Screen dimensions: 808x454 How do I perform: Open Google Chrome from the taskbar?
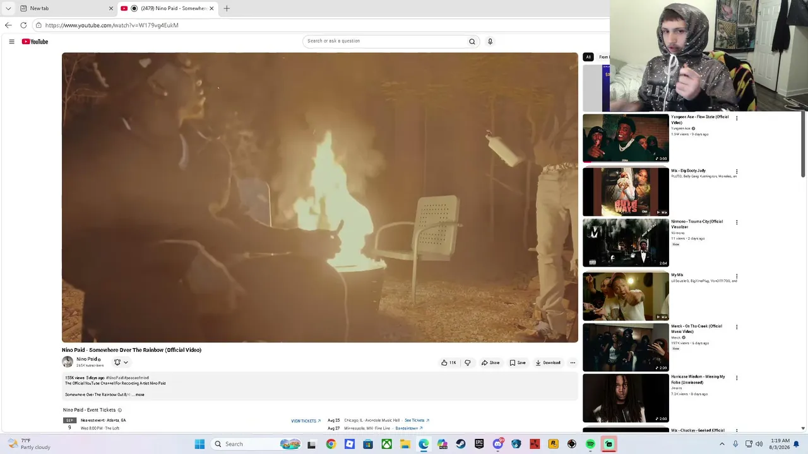coord(331,444)
